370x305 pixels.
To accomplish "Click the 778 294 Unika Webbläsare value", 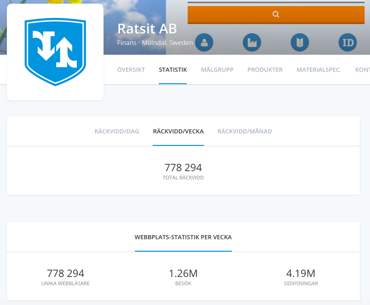I will click(65, 273).
